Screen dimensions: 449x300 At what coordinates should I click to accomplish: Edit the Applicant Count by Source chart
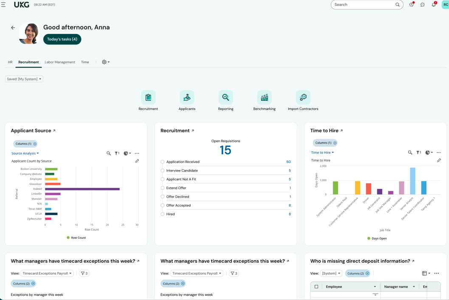[137, 161]
